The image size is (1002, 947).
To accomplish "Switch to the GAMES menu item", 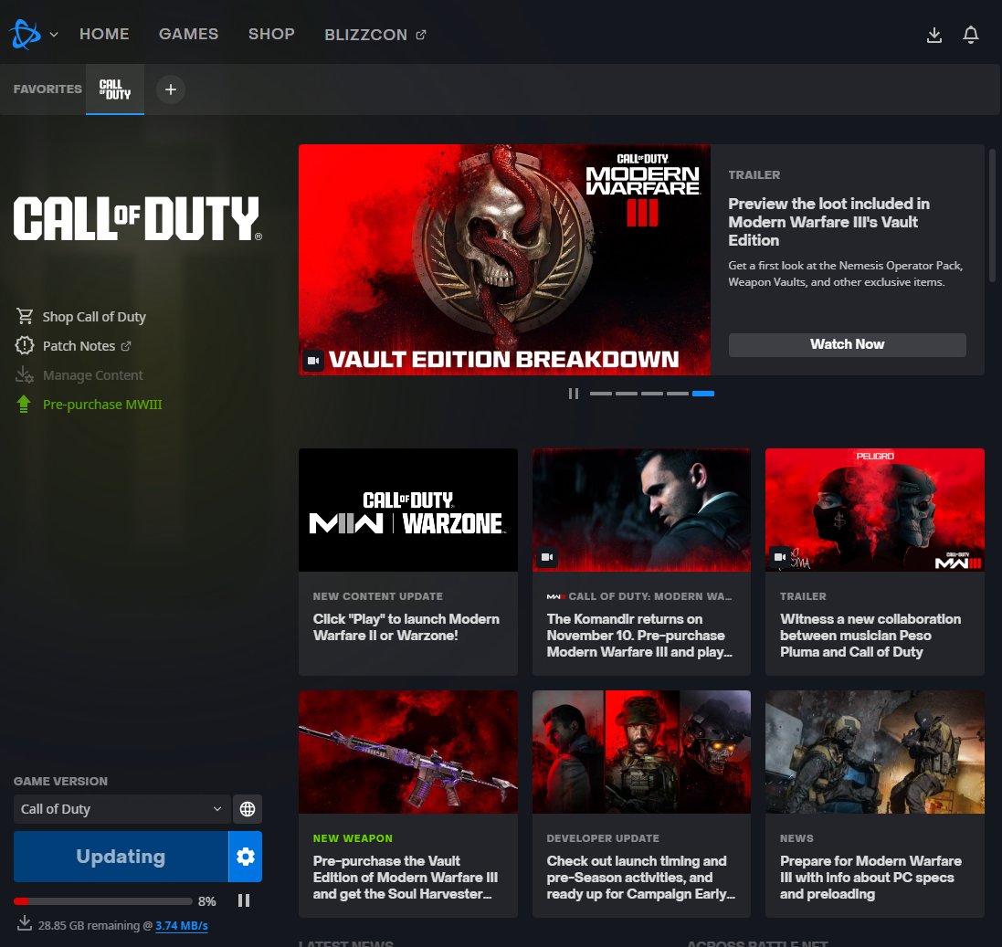I will 188,34.
